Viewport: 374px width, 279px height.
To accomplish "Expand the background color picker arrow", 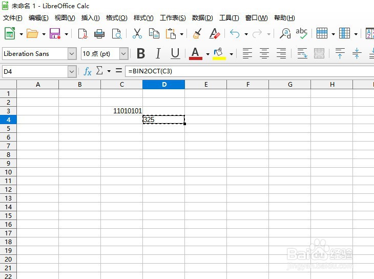I will pos(231,54).
